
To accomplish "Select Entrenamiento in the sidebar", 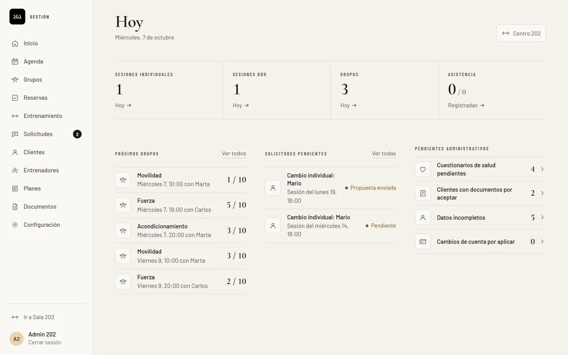I will coord(46,116).
